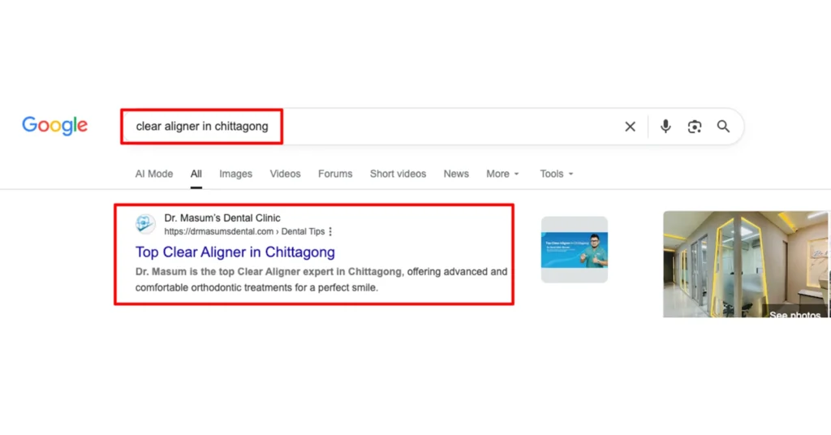Switch to Forums tab

[335, 174]
